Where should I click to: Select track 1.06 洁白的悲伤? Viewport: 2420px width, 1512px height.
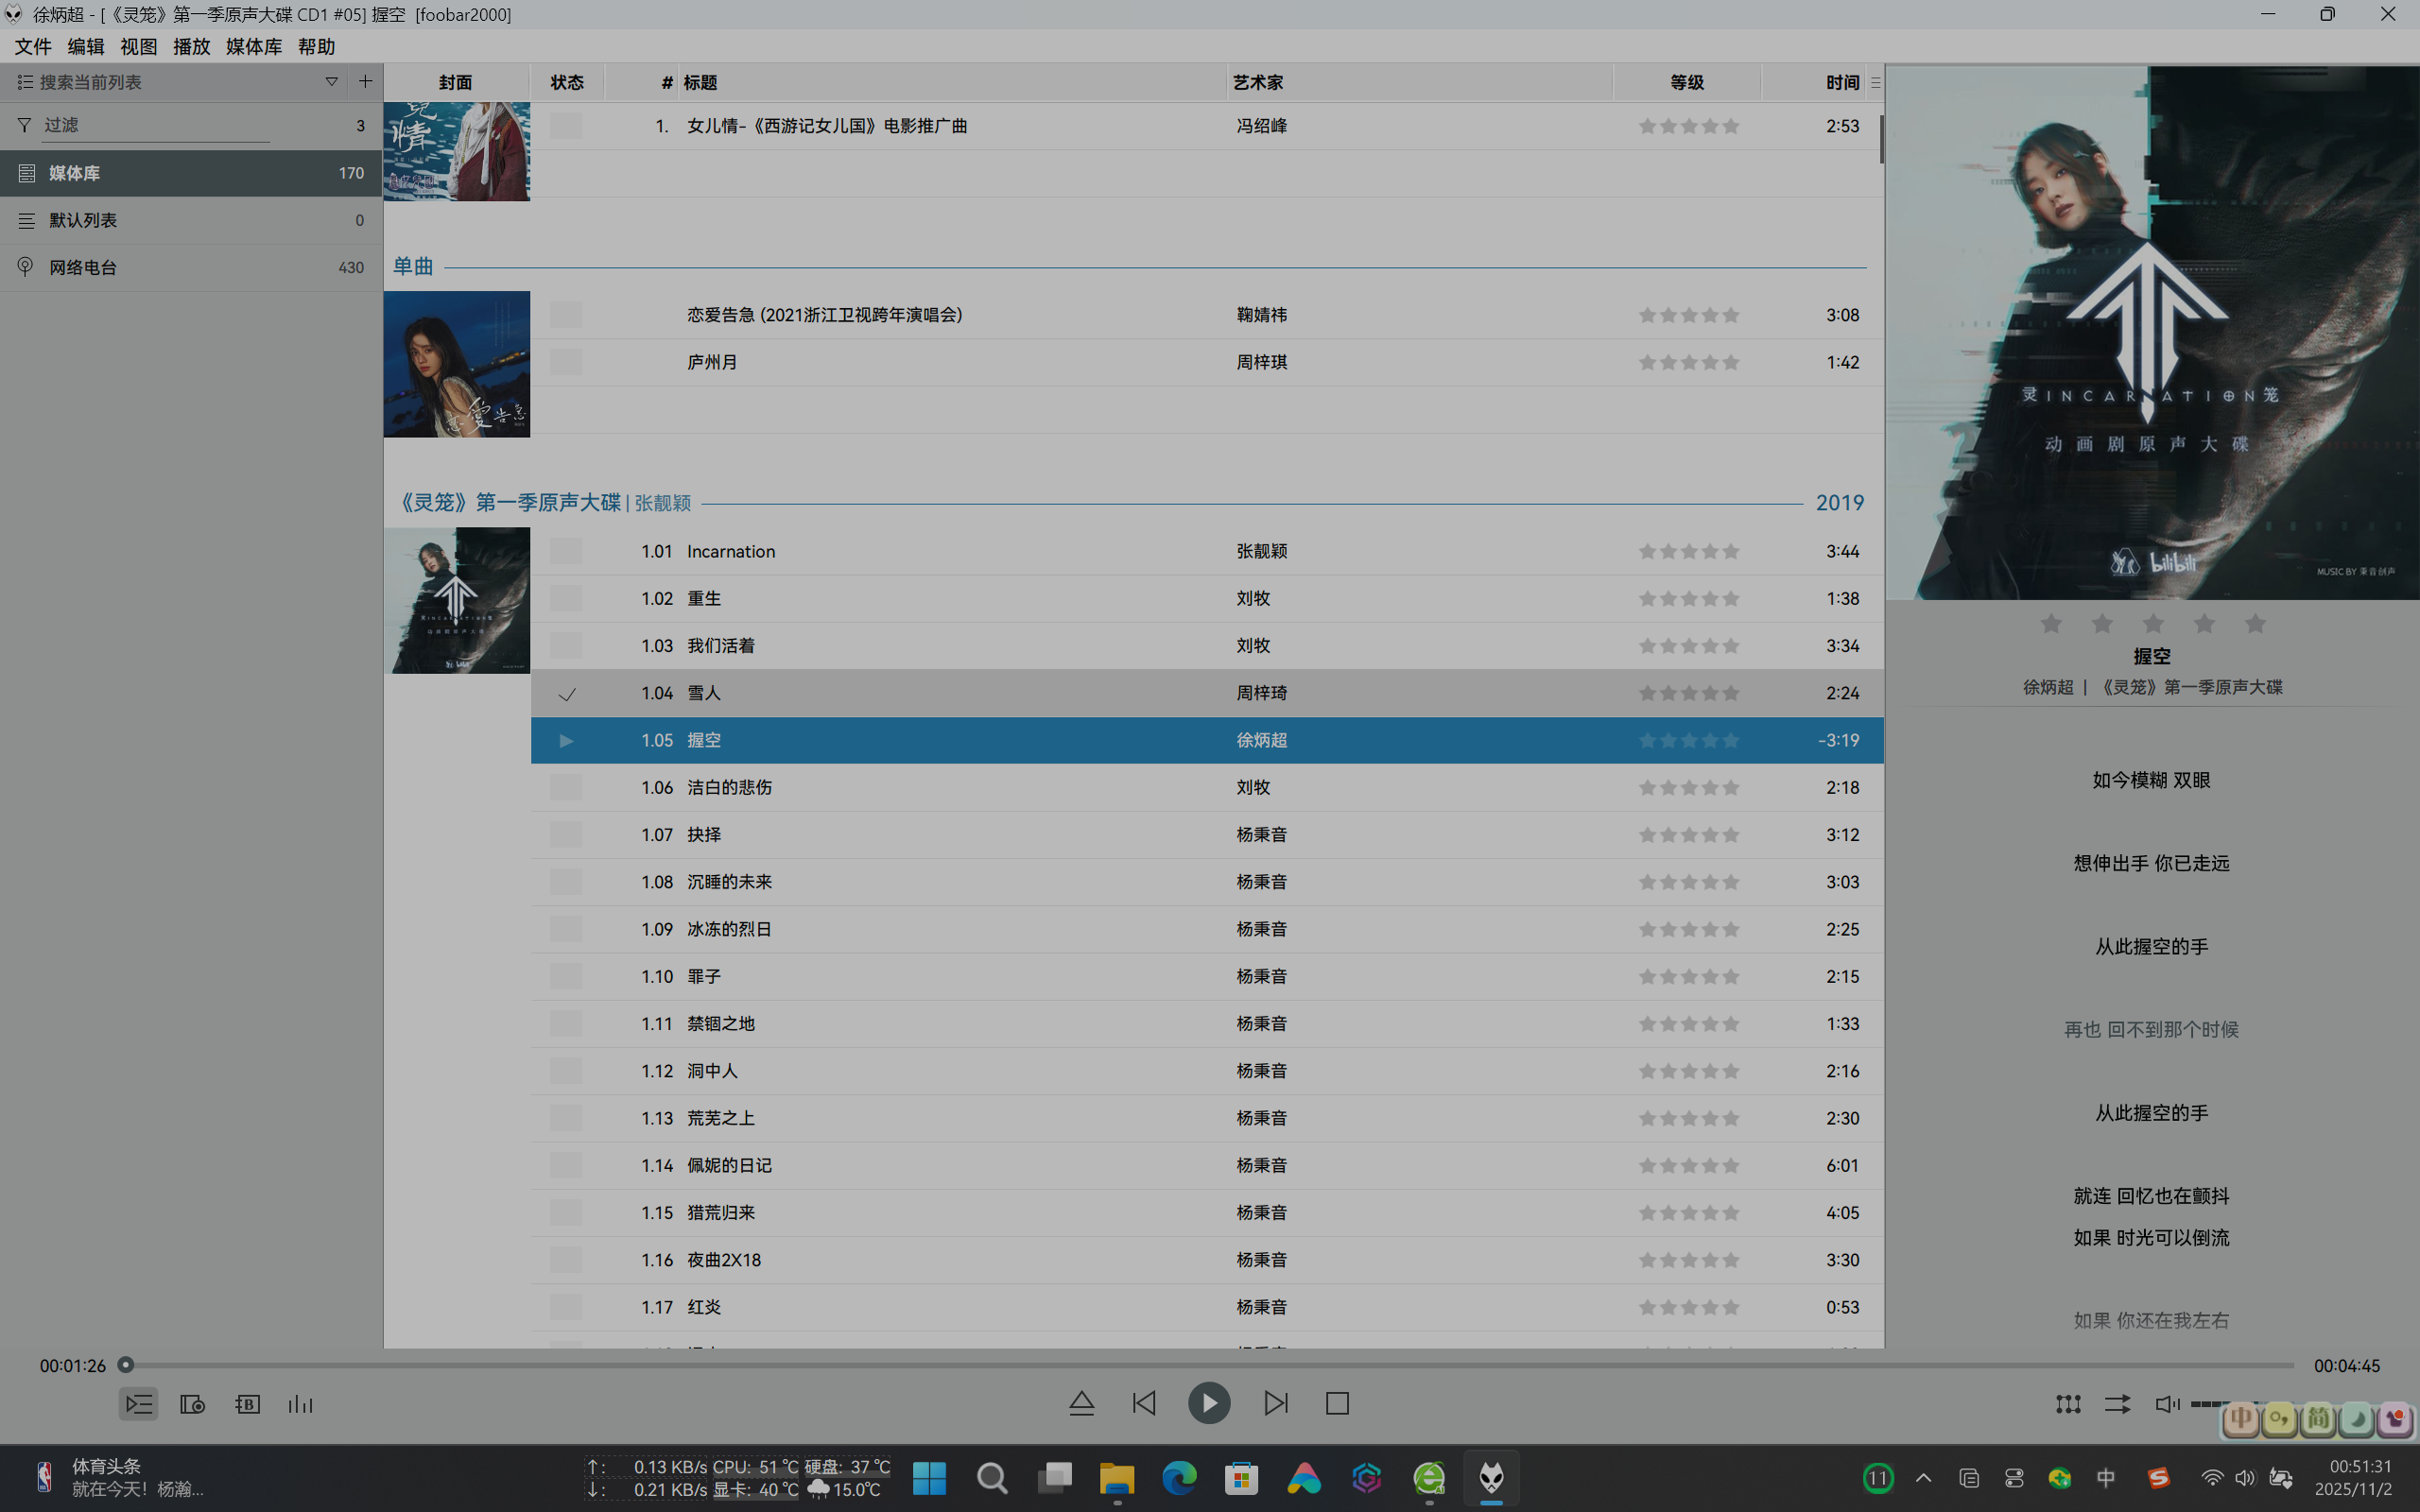pos(729,787)
